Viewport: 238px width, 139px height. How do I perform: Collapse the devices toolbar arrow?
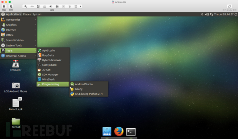point(80,6)
